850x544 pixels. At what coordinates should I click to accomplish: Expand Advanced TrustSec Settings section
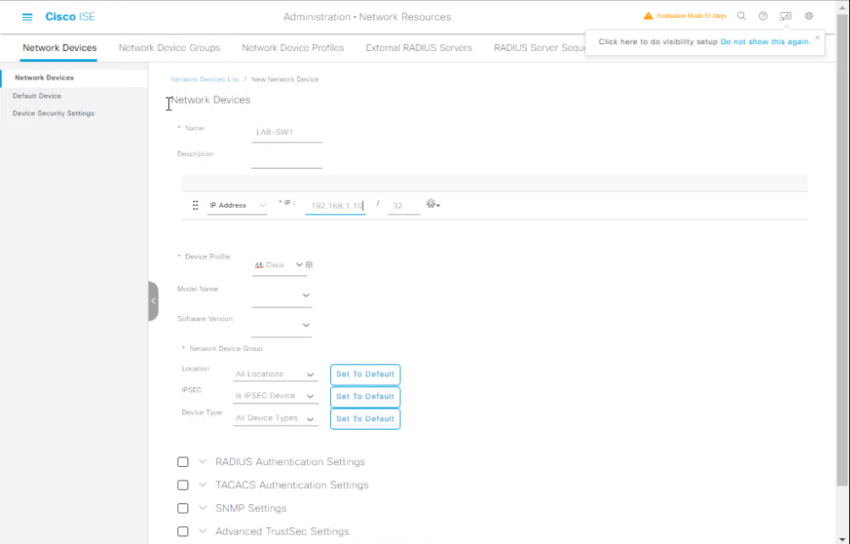tap(203, 531)
